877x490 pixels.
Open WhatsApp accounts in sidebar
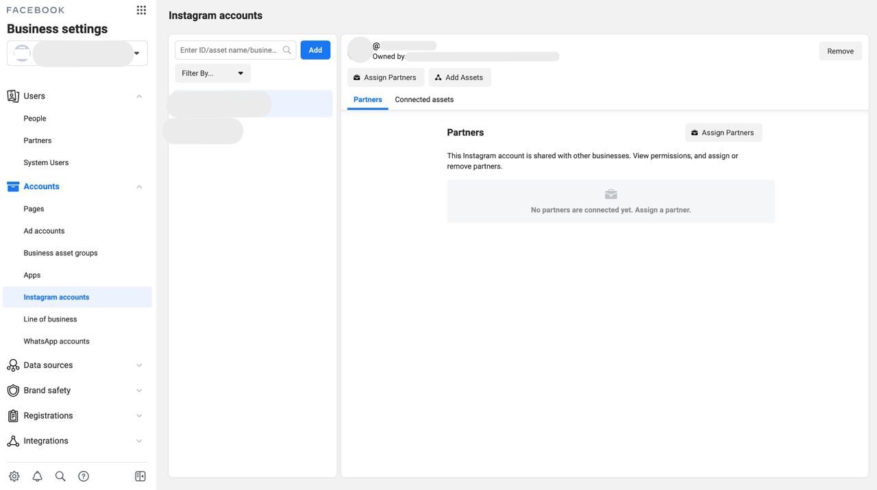click(x=56, y=341)
